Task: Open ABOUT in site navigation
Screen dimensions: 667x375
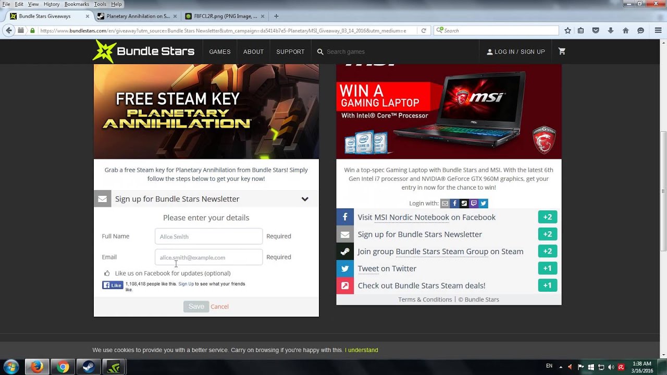Action: pos(253,52)
